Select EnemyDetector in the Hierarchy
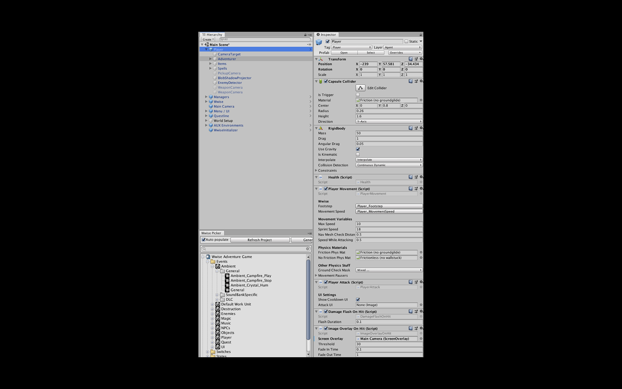Image resolution: width=622 pixels, height=389 pixels. pyautogui.click(x=230, y=83)
